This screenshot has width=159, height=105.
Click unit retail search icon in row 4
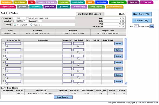pyautogui.click(x=78, y=65)
